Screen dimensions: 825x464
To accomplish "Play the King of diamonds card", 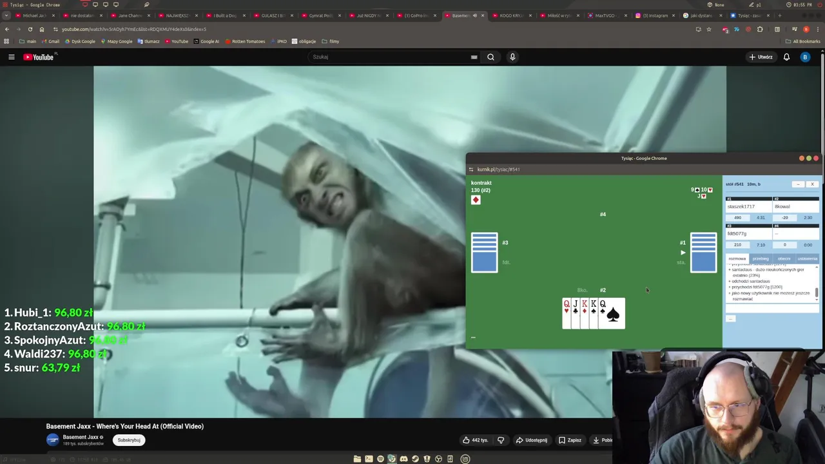I will click(585, 313).
